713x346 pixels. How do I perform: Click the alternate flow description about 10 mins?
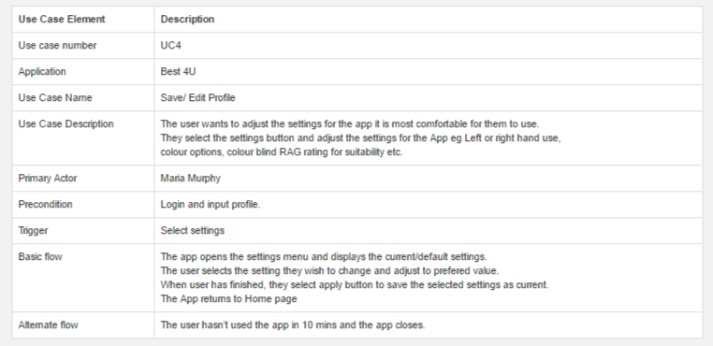click(293, 325)
